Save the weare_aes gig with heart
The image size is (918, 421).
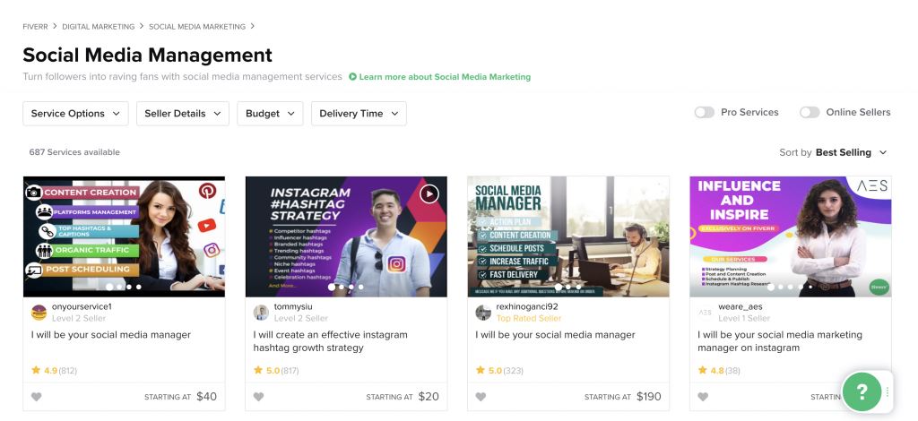[703, 397]
